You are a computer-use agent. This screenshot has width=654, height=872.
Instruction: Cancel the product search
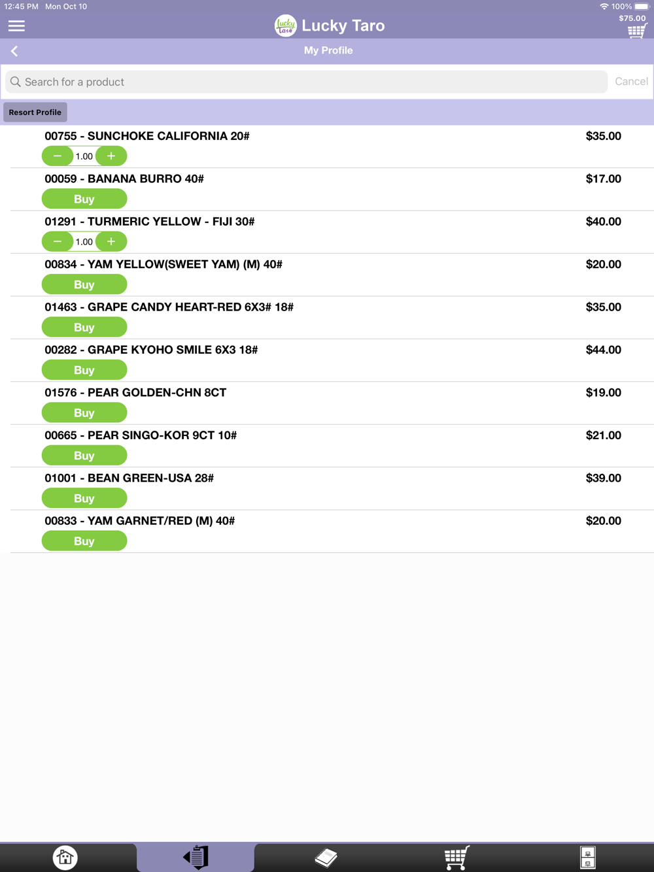[631, 82]
